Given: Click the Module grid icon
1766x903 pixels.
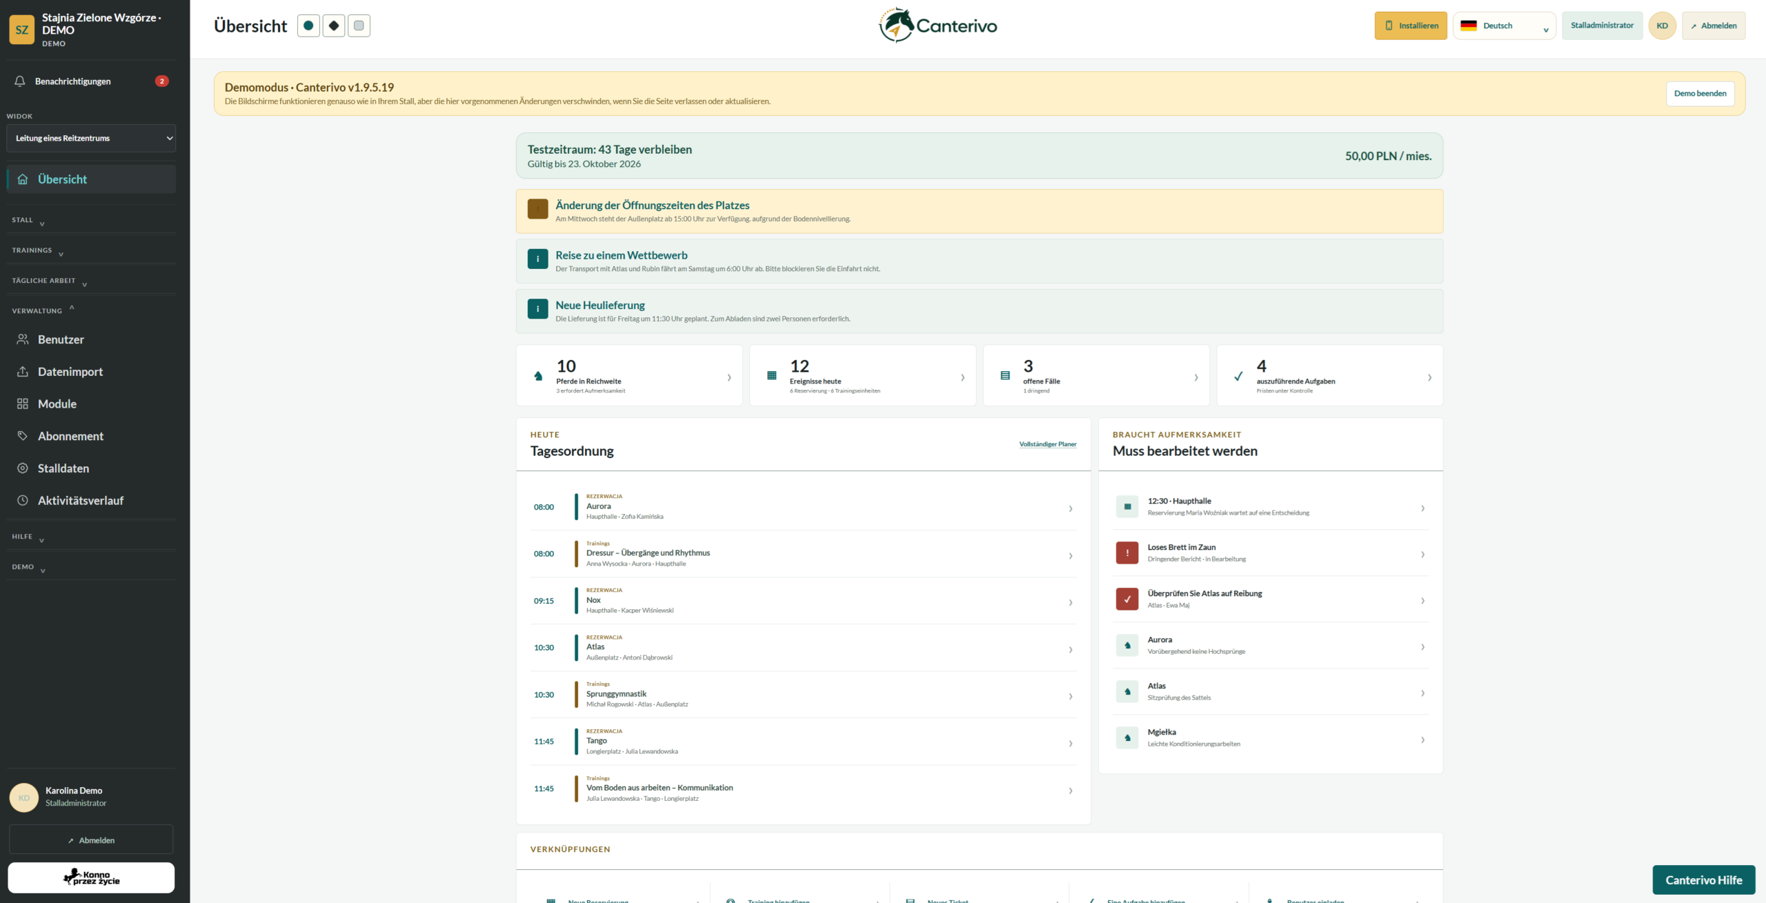Looking at the screenshot, I should (23, 404).
